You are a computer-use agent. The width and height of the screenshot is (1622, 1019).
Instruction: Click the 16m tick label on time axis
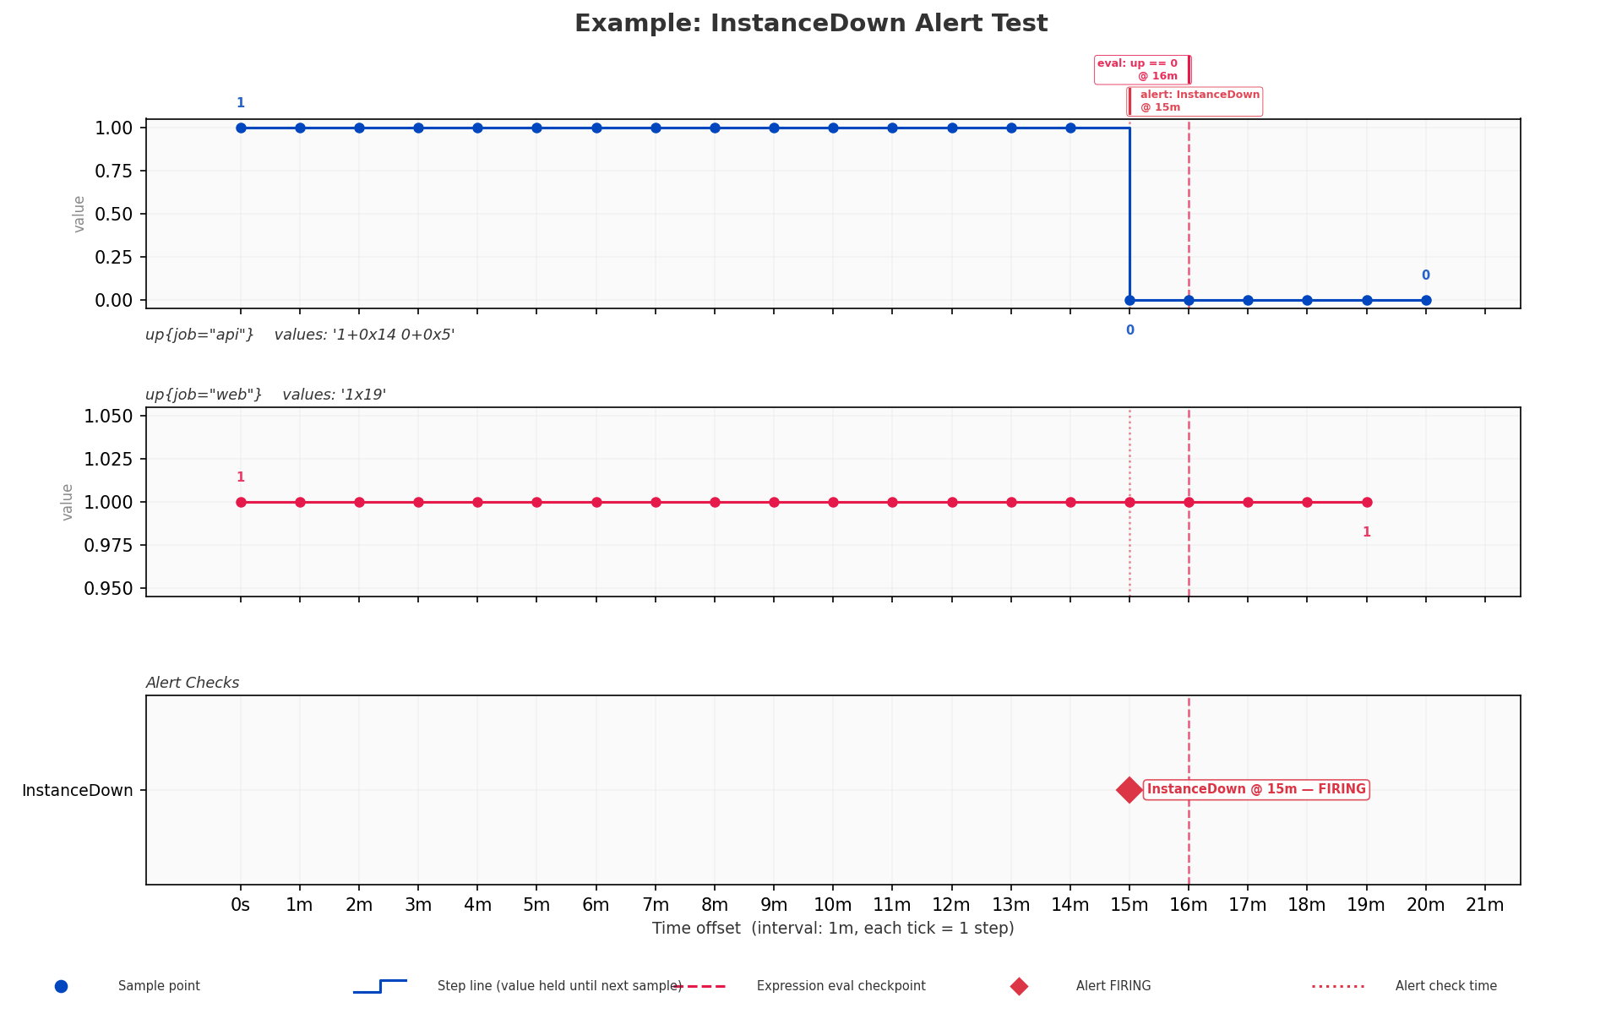coord(1189,905)
